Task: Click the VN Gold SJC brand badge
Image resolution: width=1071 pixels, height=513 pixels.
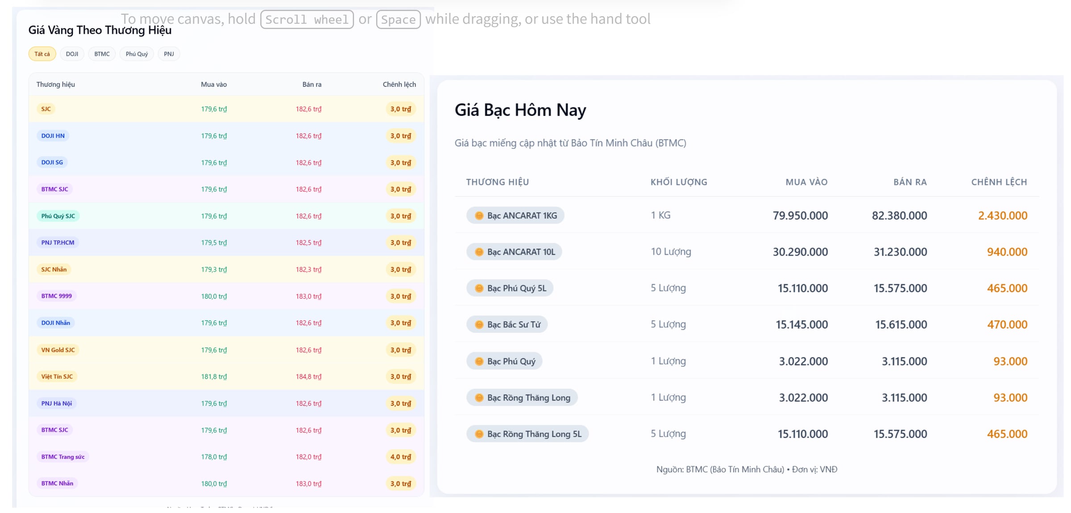Action: (x=58, y=350)
